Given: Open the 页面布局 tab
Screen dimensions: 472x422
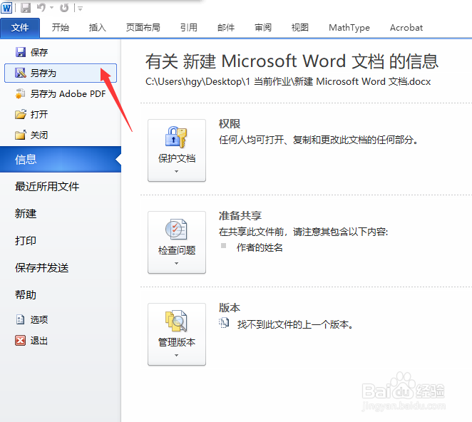Looking at the screenshot, I should click(143, 28).
